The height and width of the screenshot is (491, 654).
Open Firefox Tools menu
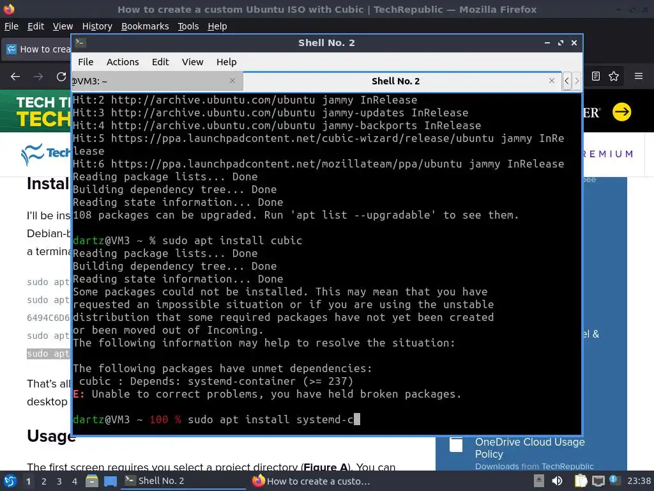[188, 26]
